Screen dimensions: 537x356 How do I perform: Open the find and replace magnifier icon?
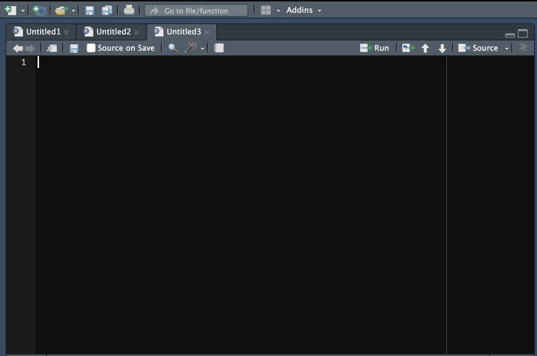pos(173,48)
